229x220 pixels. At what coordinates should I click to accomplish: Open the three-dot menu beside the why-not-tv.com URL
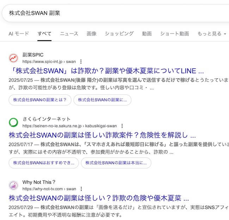coord(81,189)
